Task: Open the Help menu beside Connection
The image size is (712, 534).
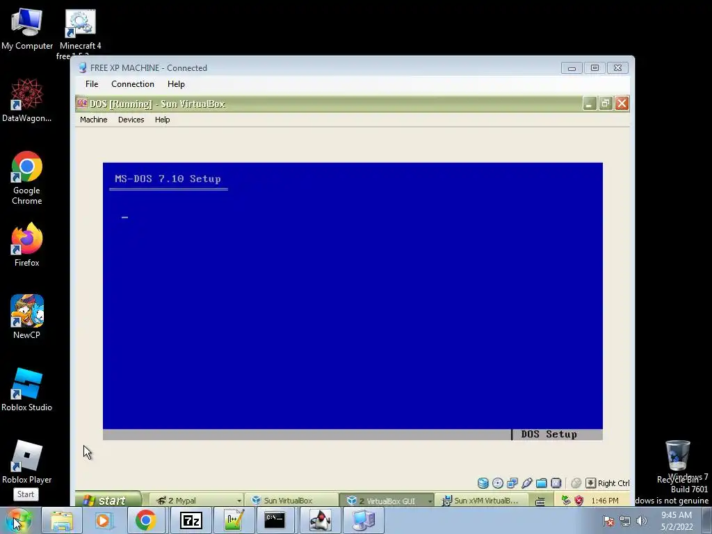Action: pyautogui.click(x=176, y=84)
